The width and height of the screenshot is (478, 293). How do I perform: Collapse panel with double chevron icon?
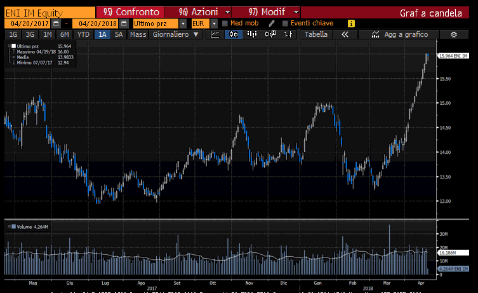point(345,34)
